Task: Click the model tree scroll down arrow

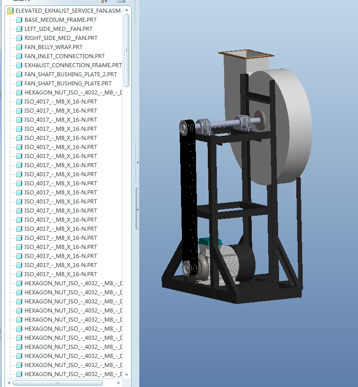Action: (x=127, y=375)
